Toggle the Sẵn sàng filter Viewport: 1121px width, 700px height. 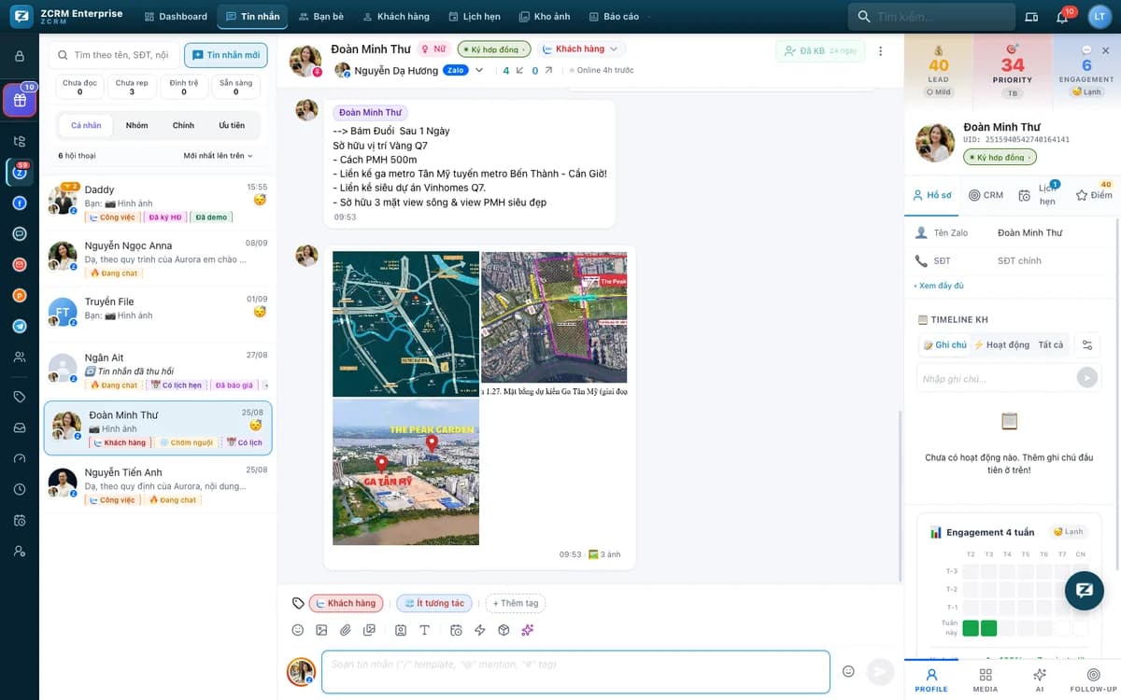point(235,87)
